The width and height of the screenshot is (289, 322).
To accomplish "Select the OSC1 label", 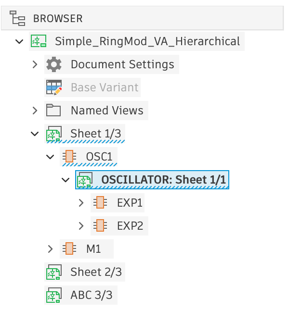I will coord(99,157).
